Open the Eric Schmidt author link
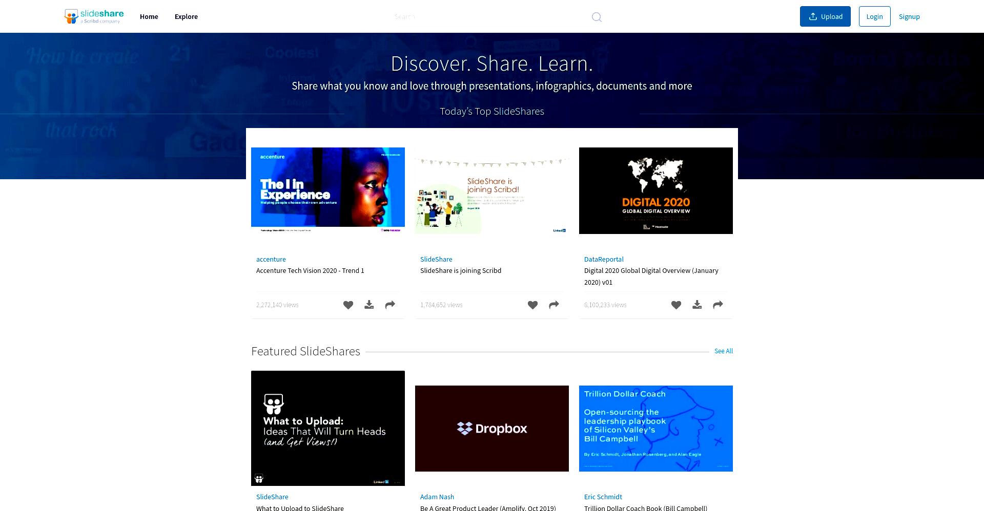This screenshot has width=984, height=511. (603, 497)
